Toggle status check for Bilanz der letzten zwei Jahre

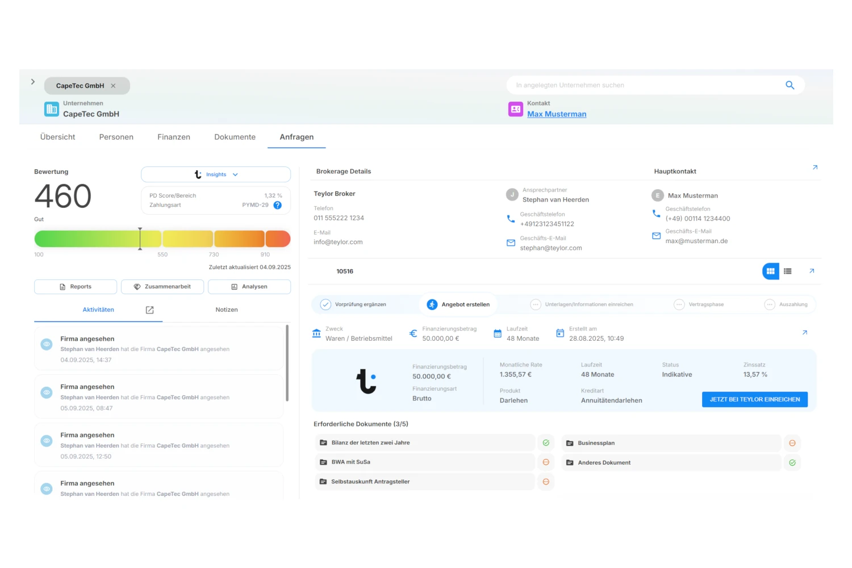coord(546,443)
